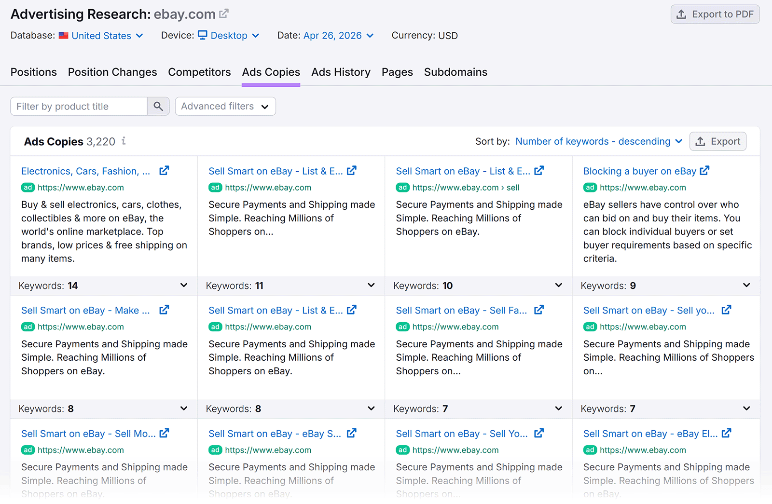The image size is (772, 504).
Task: Expand the Keywords: 11 row
Action: (x=291, y=286)
